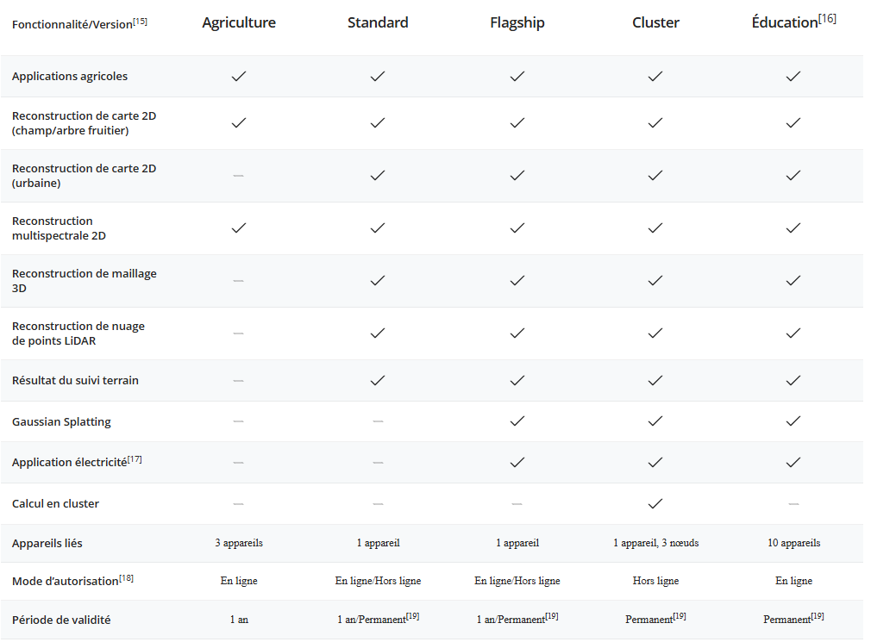Image resolution: width=871 pixels, height=642 pixels.
Task: Open footnote 19 in Cluster Permanent cell
Action: pos(680,616)
